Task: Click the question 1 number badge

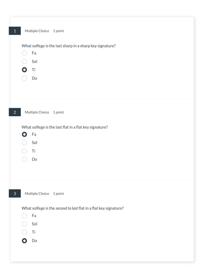Action: 15,31
